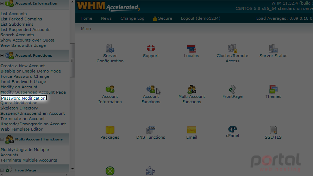Open the List Accounts link
The height and width of the screenshot is (176, 313).
14,14
